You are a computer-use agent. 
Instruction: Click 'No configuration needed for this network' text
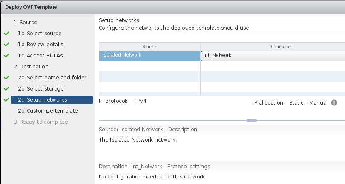click(x=152, y=176)
